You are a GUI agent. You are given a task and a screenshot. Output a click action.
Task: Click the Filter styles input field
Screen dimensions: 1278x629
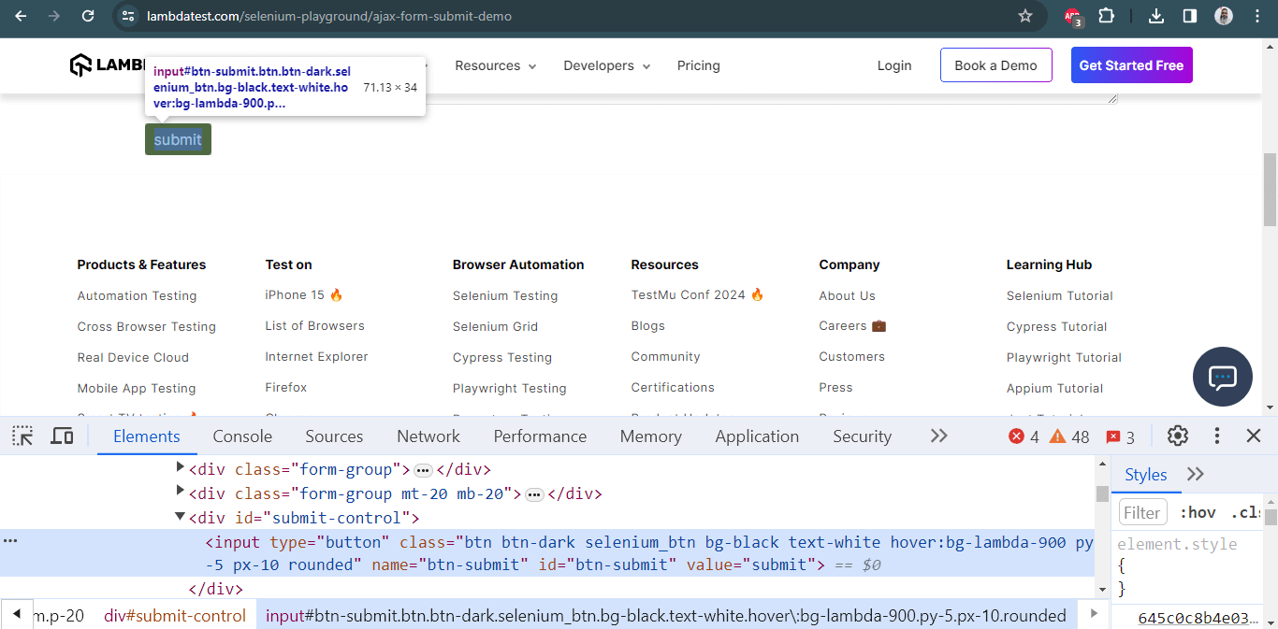pos(1142,512)
